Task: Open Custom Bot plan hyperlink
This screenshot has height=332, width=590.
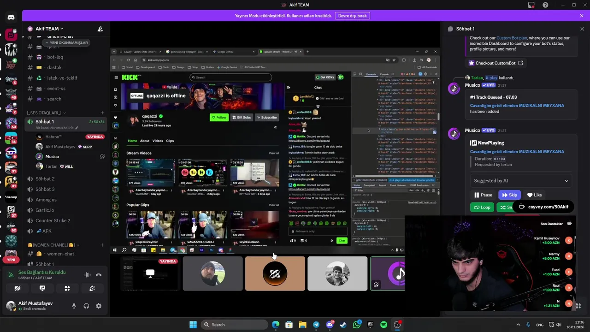Action: 512,38
